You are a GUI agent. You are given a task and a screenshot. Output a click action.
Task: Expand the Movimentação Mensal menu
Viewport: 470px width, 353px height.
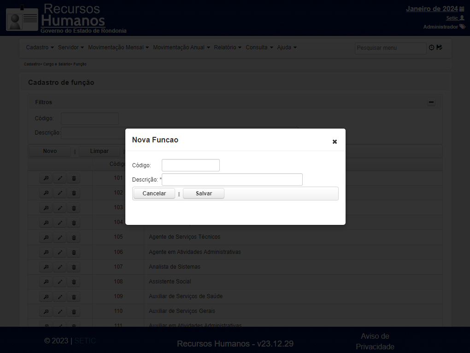point(118,47)
